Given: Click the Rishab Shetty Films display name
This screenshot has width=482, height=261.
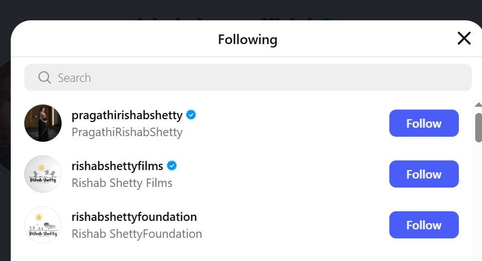Looking at the screenshot, I should click(122, 183).
